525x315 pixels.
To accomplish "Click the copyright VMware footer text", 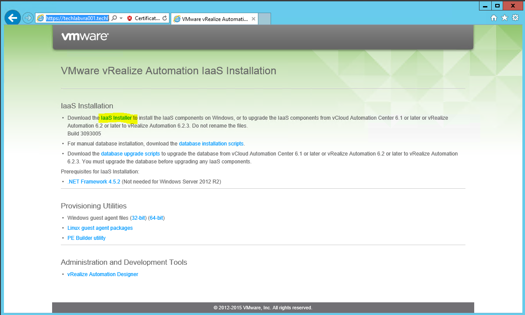I will (263, 308).
